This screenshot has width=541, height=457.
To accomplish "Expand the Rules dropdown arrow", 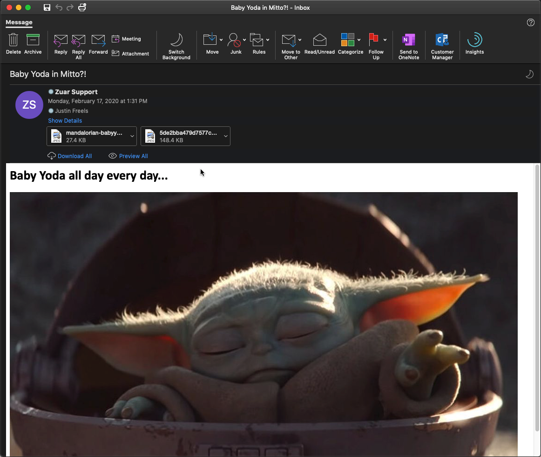I will [x=268, y=40].
